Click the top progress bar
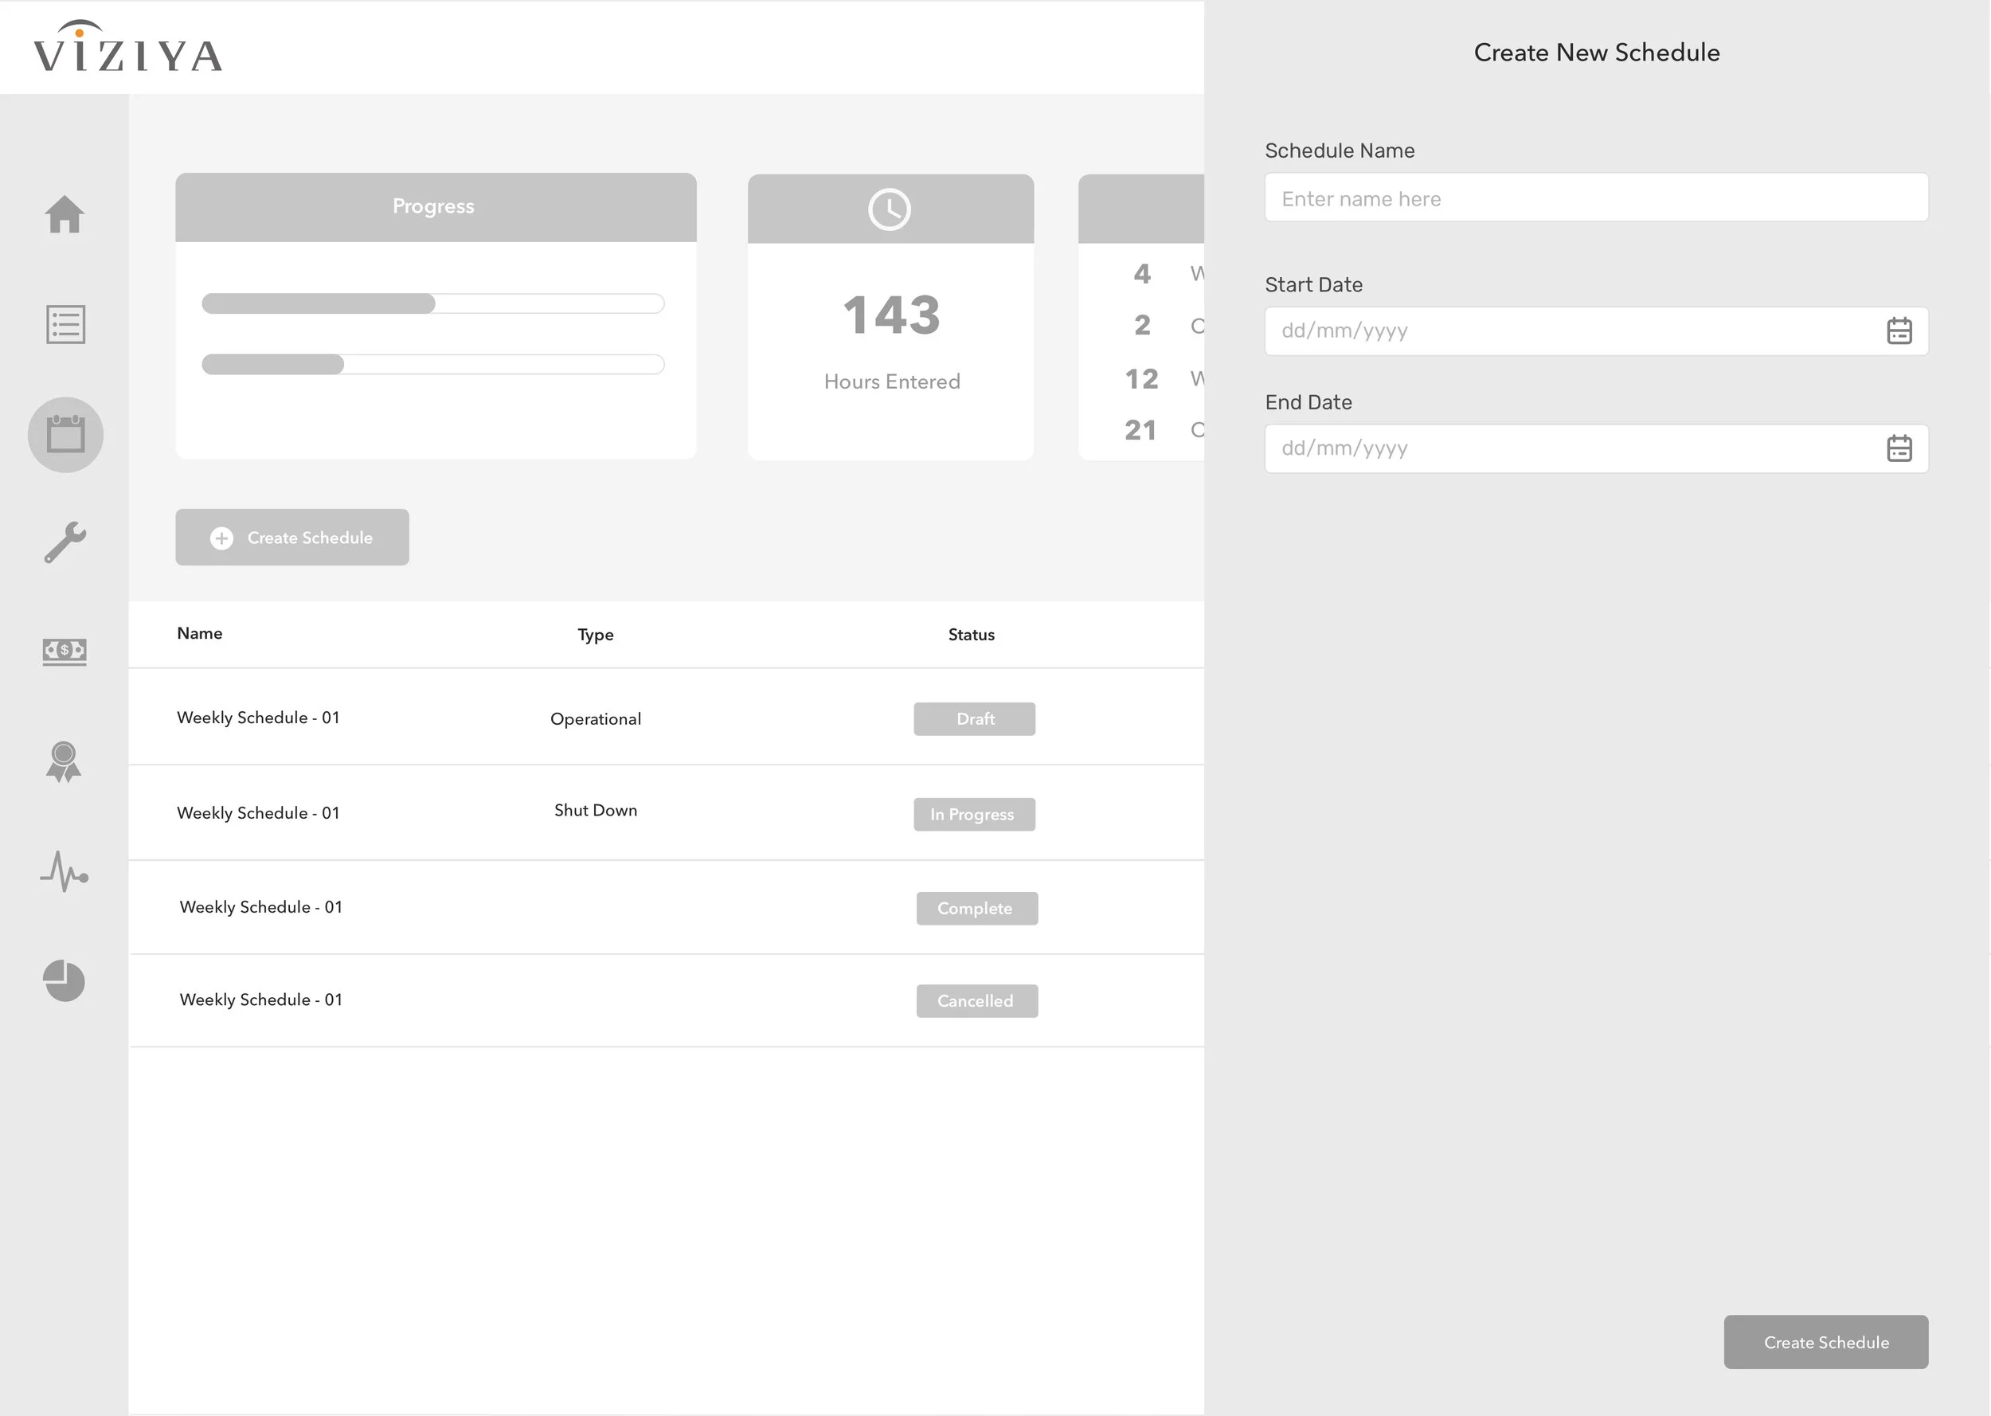1991x1416 pixels. pos(432,303)
